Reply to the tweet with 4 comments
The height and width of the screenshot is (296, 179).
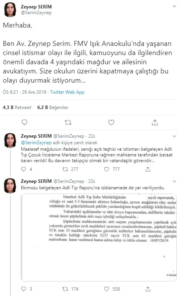coord(23,169)
